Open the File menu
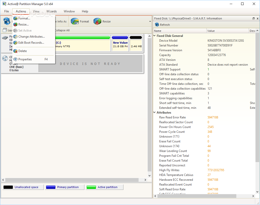This screenshot has width=260, height=205. point(7,11)
